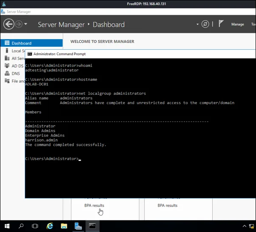Click the left tile's BPA results link
This screenshot has width=256, height=232.
[94, 205]
